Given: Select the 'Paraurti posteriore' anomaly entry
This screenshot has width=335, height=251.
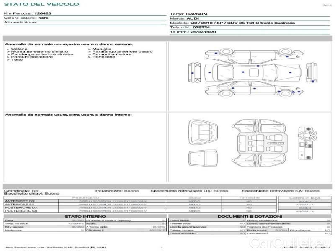Looking at the screenshot, I should (32, 57).
